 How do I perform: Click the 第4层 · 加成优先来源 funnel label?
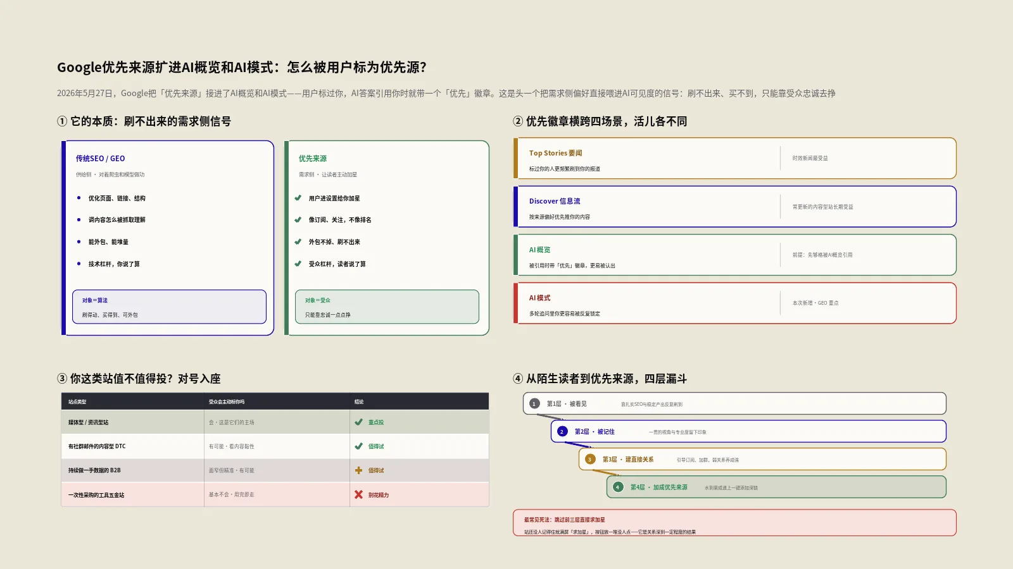coord(658,487)
